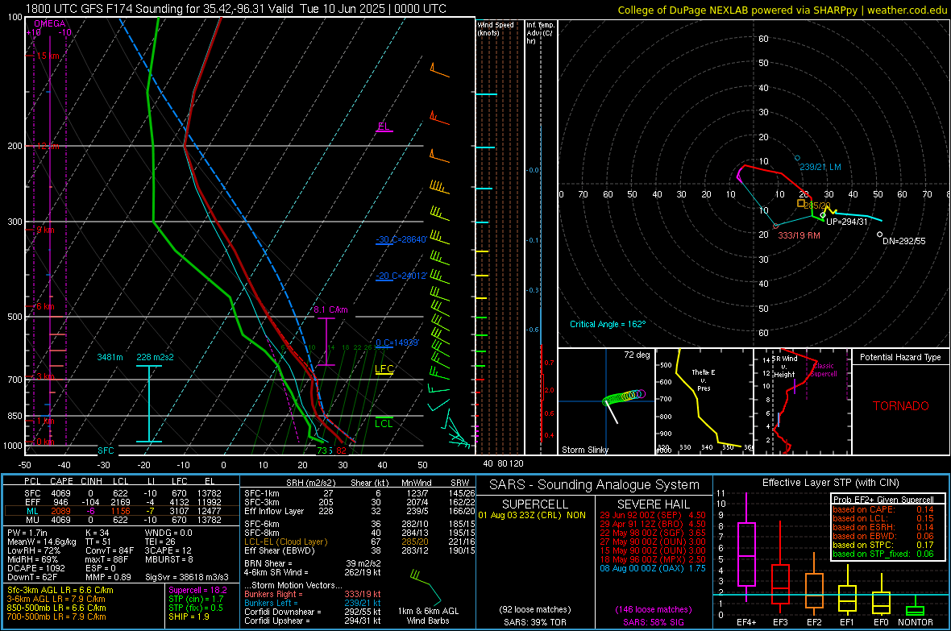Click the 946 CAPE value in the EFF parcel row
951x631 pixels.
pos(60,502)
